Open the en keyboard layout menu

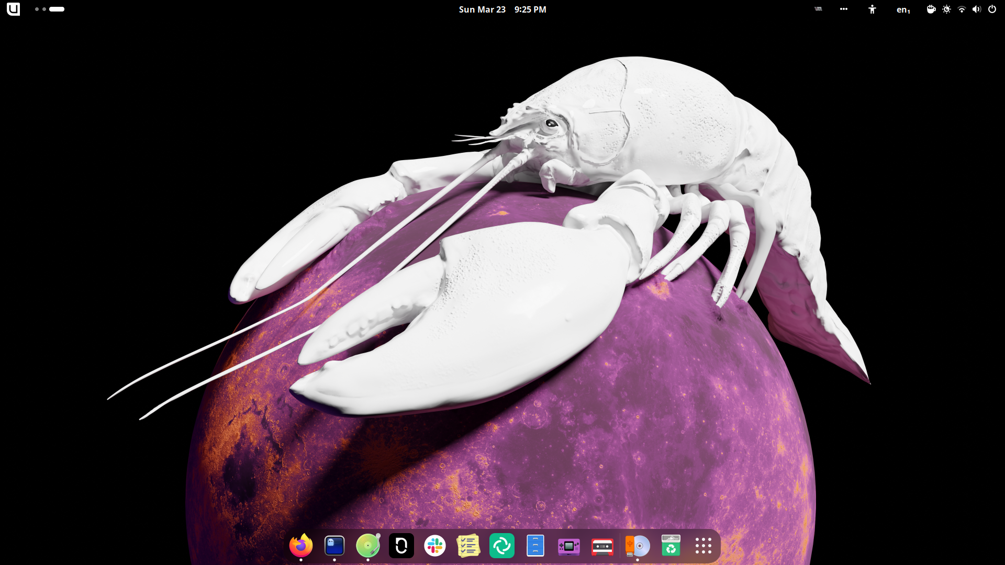click(x=903, y=9)
